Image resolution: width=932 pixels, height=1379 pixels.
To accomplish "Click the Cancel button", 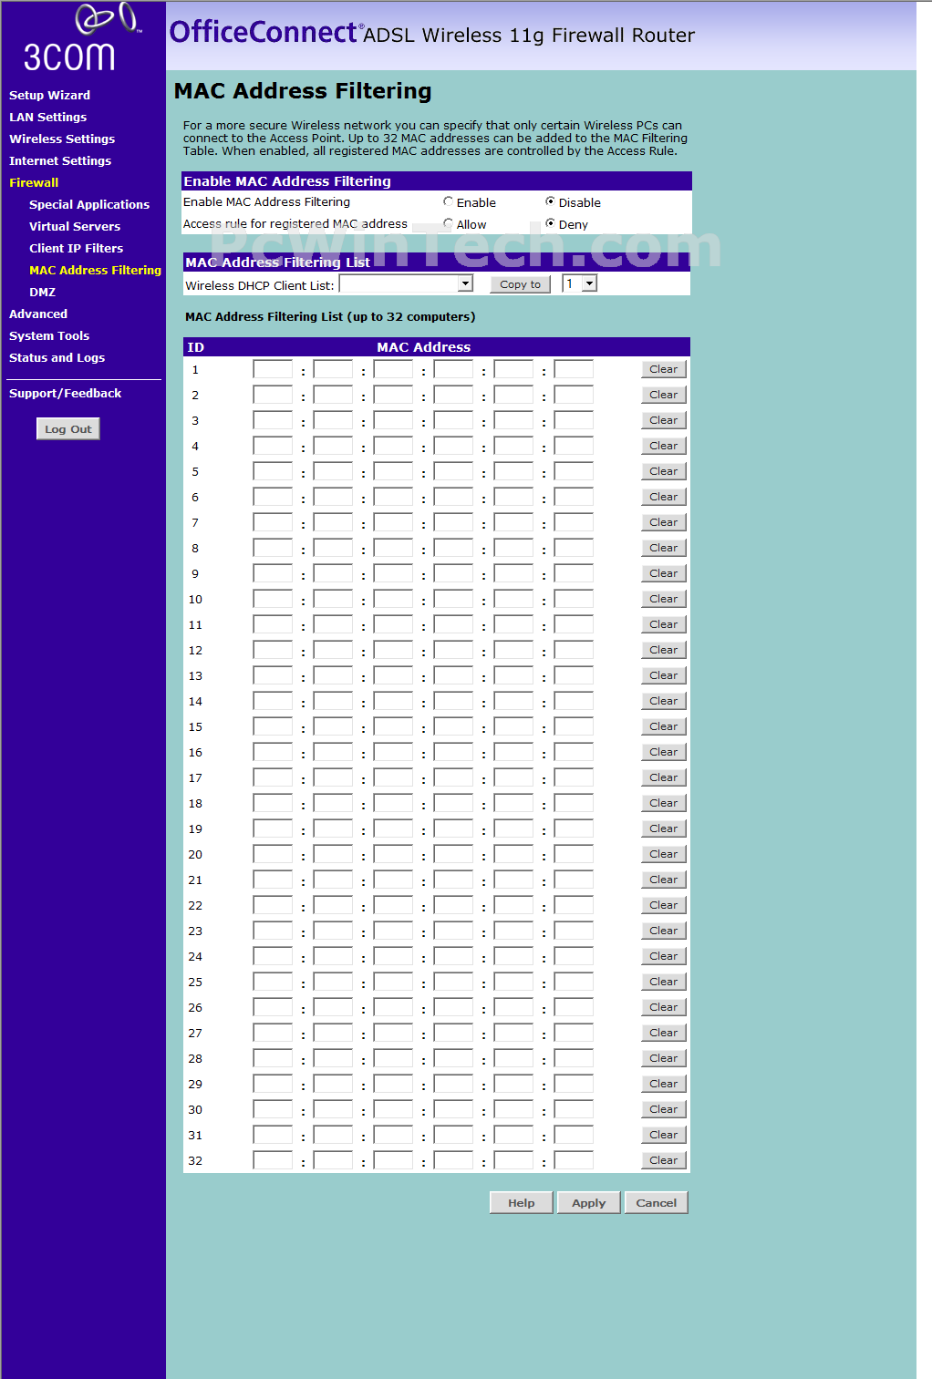I will coord(657,1203).
